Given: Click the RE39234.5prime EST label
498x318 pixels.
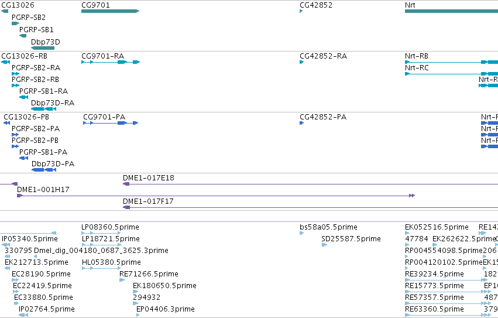Looking at the screenshot, I should pyautogui.click(x=434, y=275).
